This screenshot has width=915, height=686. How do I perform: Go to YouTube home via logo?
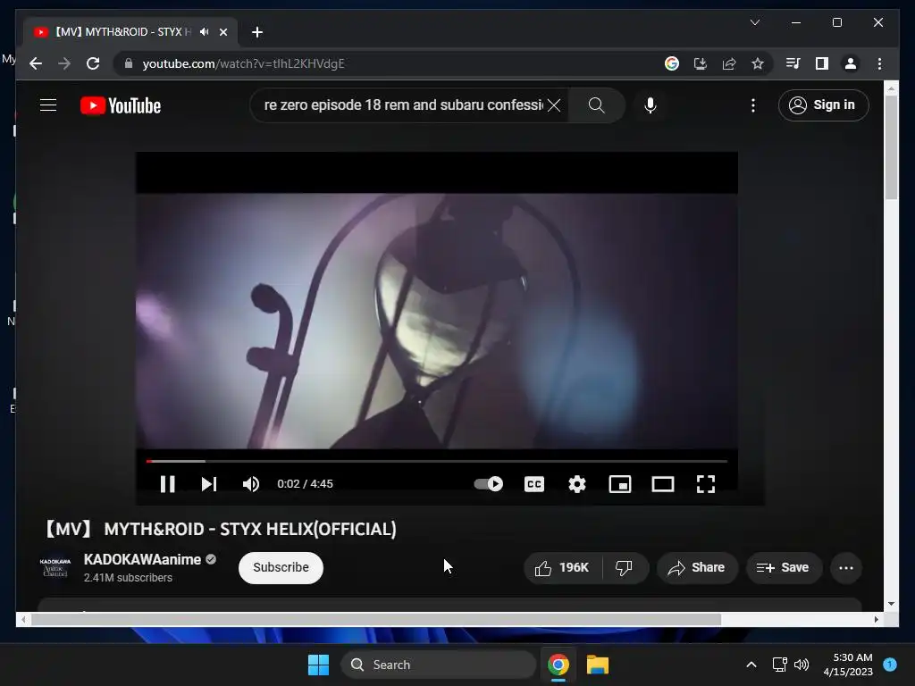[x=121, y=105]
